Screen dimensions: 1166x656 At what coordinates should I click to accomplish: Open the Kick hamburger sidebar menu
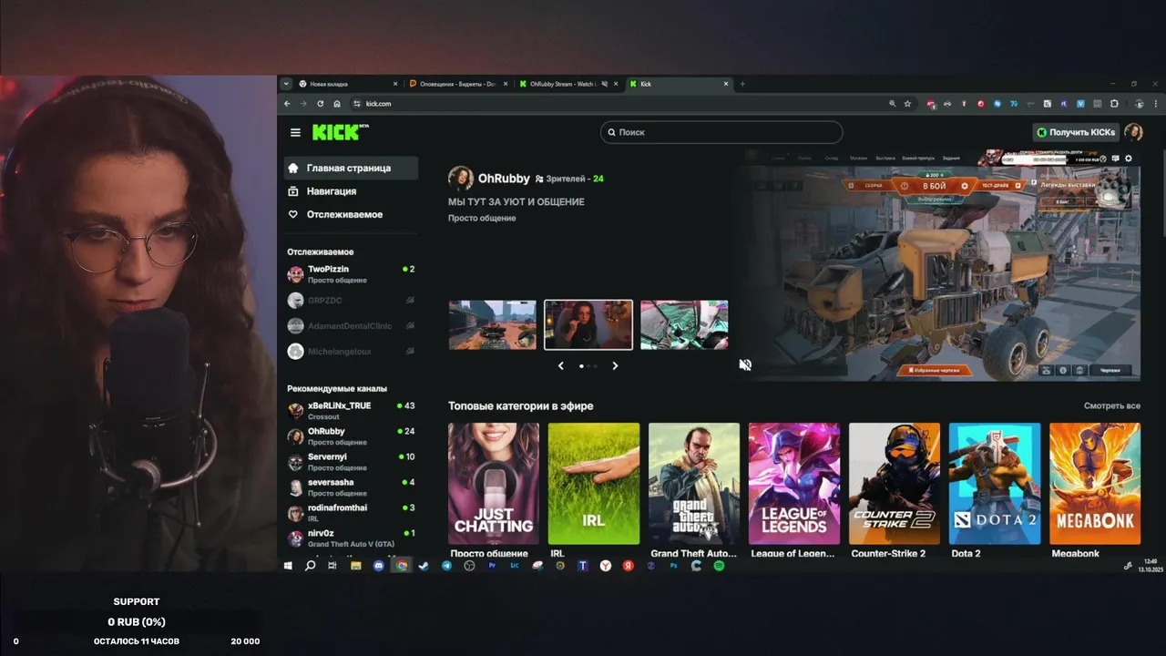[x=295, y=132]
